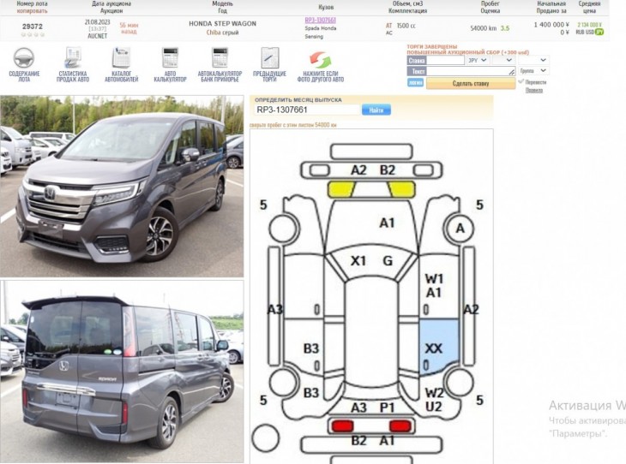Click the Сделать ставку button
The height and width of the screenshot is (464, 626).
[471, 83]
